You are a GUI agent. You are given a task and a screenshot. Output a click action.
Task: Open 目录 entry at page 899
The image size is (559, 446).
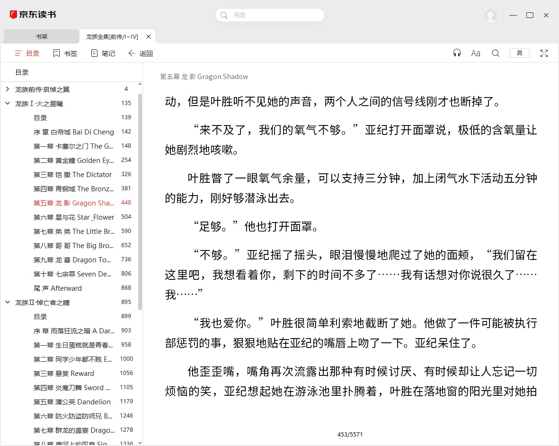pos(40,317)
